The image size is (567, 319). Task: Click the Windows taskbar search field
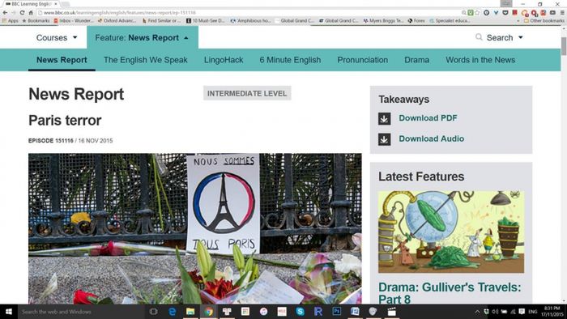[x=80, y=312]
